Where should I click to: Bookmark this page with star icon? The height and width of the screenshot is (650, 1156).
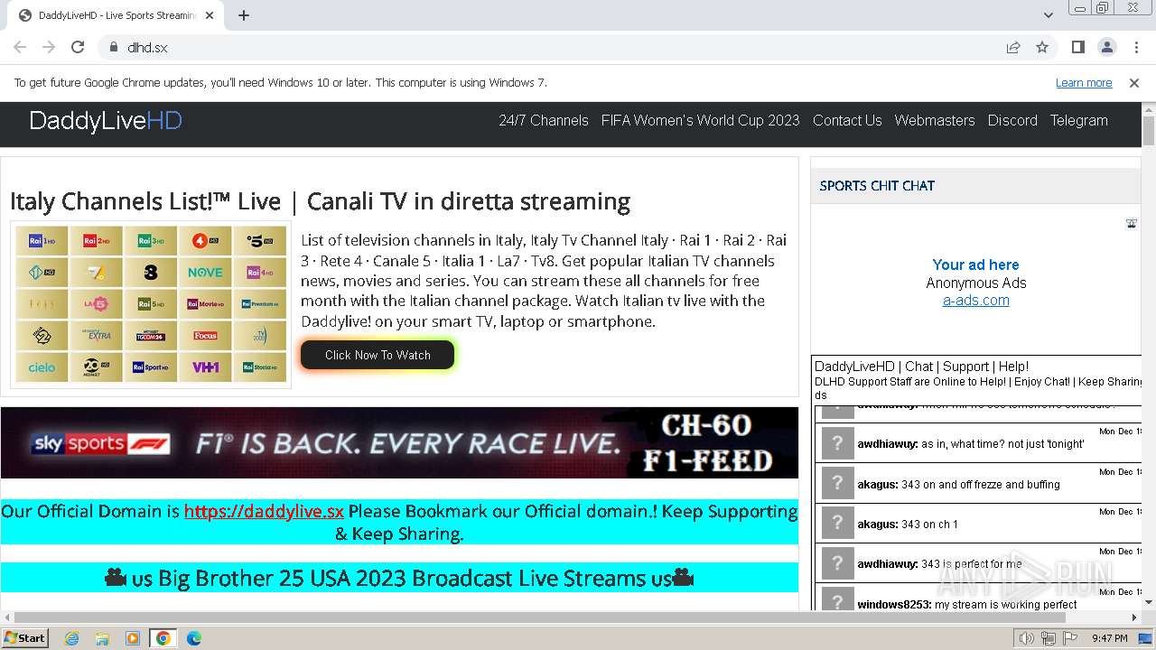pyautogui.click(x=1042, y=47)
